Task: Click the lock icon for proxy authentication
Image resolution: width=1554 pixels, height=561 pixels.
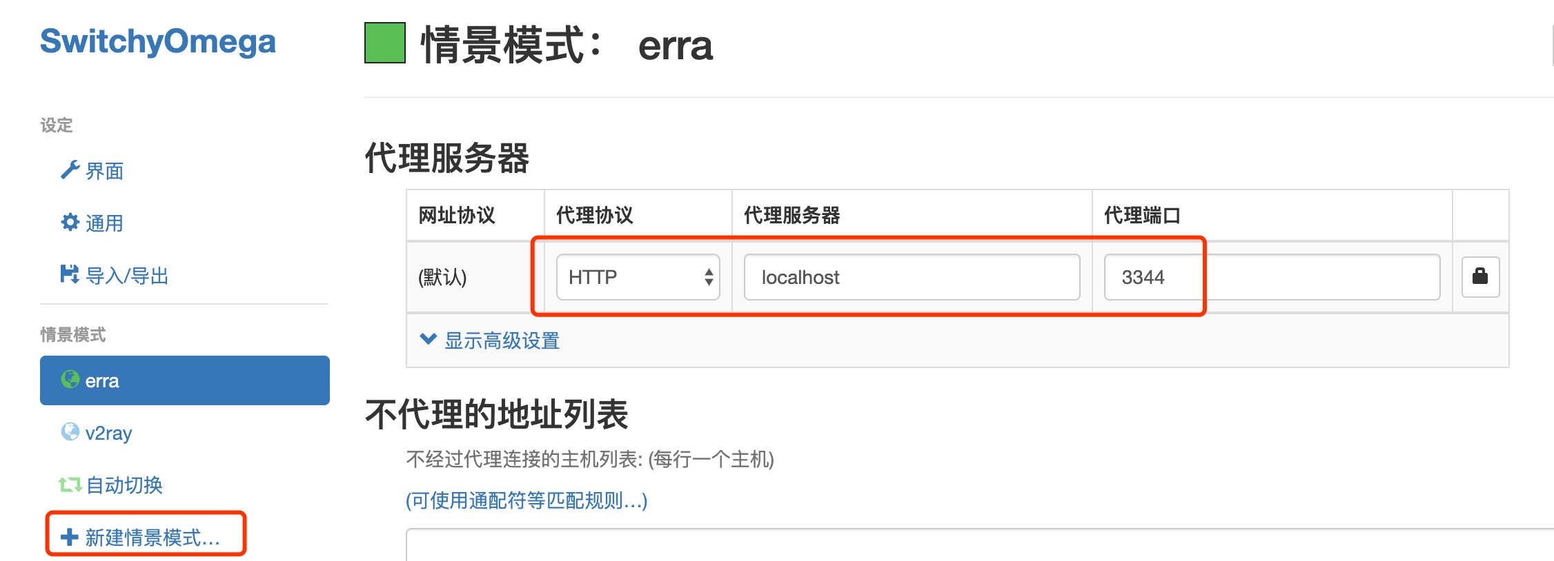Action: coord(1480,277)
